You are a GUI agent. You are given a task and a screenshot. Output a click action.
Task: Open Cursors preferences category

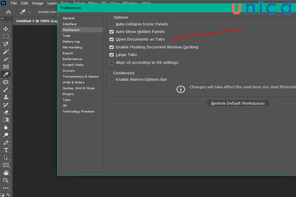[69, 71]
